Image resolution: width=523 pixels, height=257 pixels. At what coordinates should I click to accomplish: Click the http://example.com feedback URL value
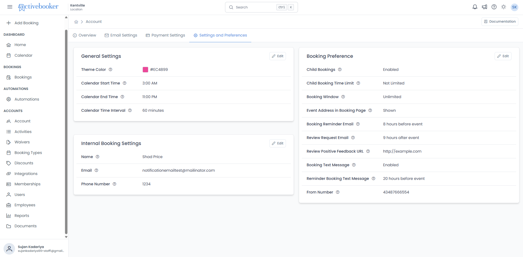tap(402, 151)
